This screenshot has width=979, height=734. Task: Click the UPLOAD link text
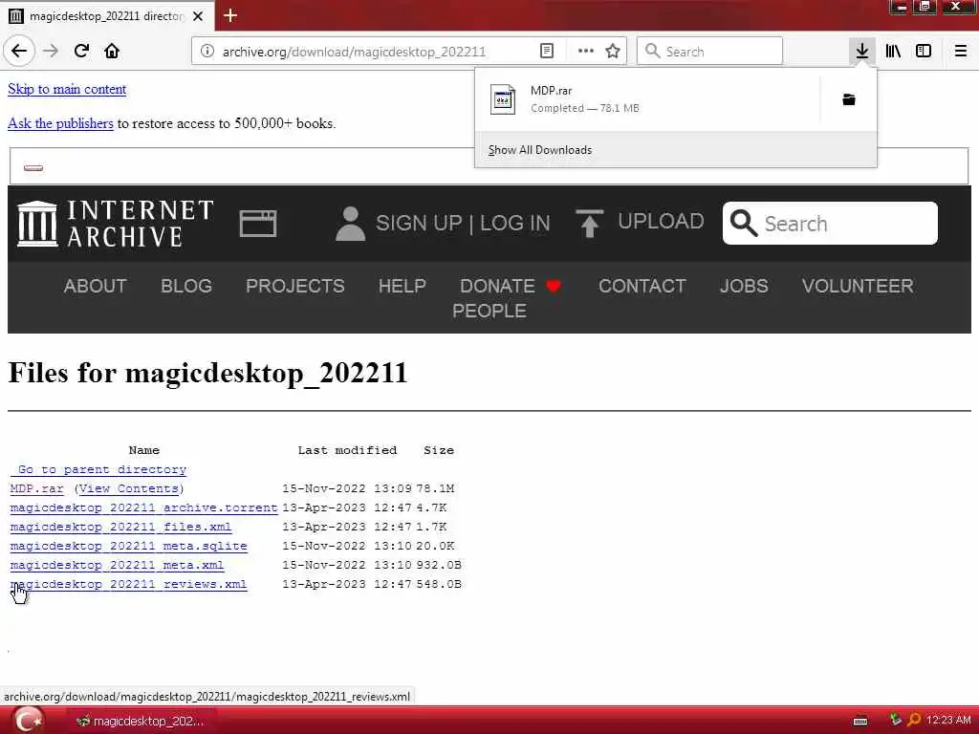point(661,221)
